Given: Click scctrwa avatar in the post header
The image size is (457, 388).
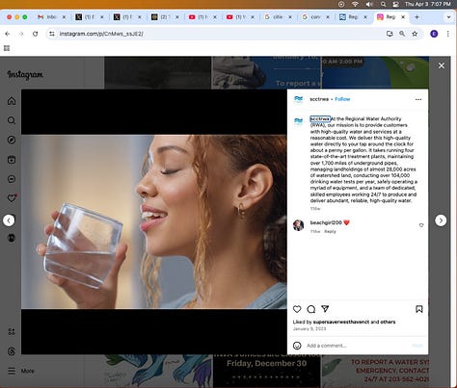Looking at the screenshot, I should (x=298, y=99).
